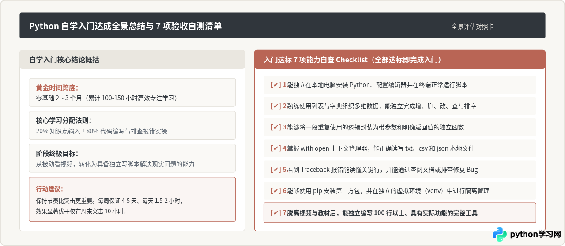The width and height of the screenshot is (565, 246).
Task: Toggle checkmark for item 1 install Python
Action: pos(276,85)
